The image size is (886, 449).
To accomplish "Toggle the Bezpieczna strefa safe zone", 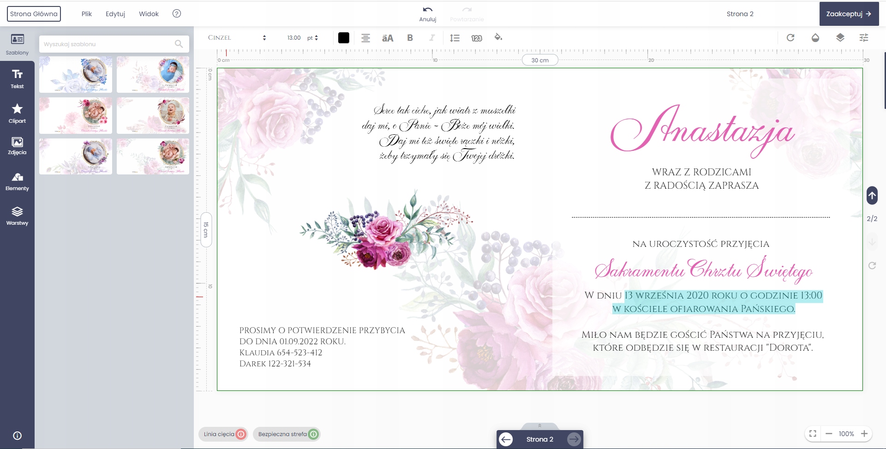I will click(x=313, y=434).
